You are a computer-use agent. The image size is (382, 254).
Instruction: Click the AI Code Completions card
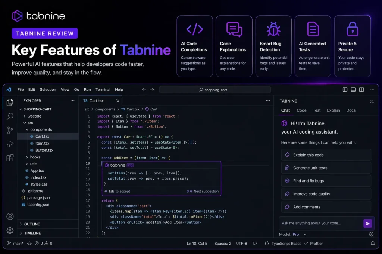tap(195, 46)
